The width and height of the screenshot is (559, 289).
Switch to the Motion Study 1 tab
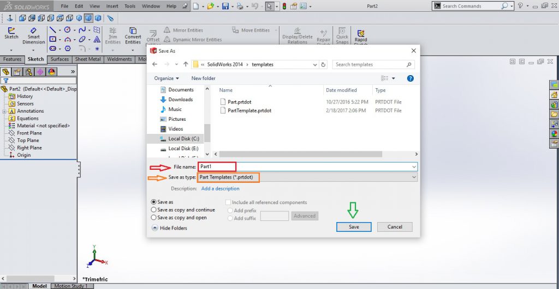70,286
